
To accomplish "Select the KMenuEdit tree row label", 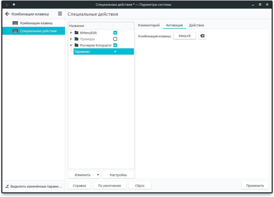I will click(88, 33).
